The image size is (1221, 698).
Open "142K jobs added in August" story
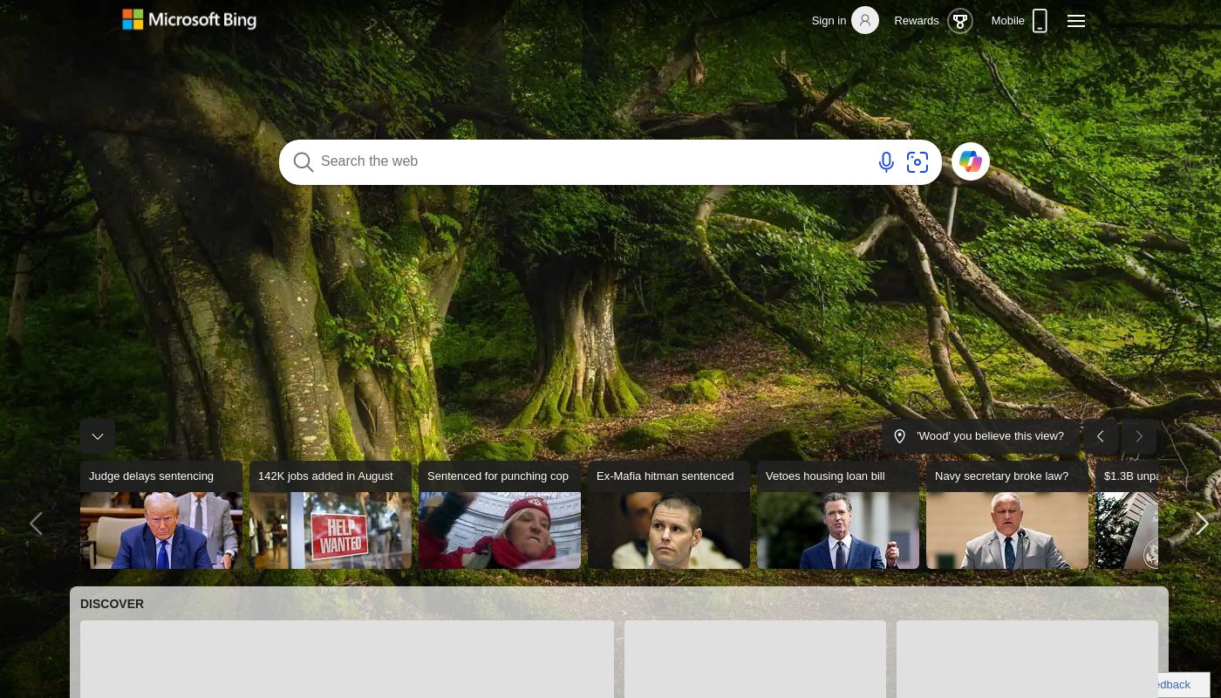click(331, 515)
